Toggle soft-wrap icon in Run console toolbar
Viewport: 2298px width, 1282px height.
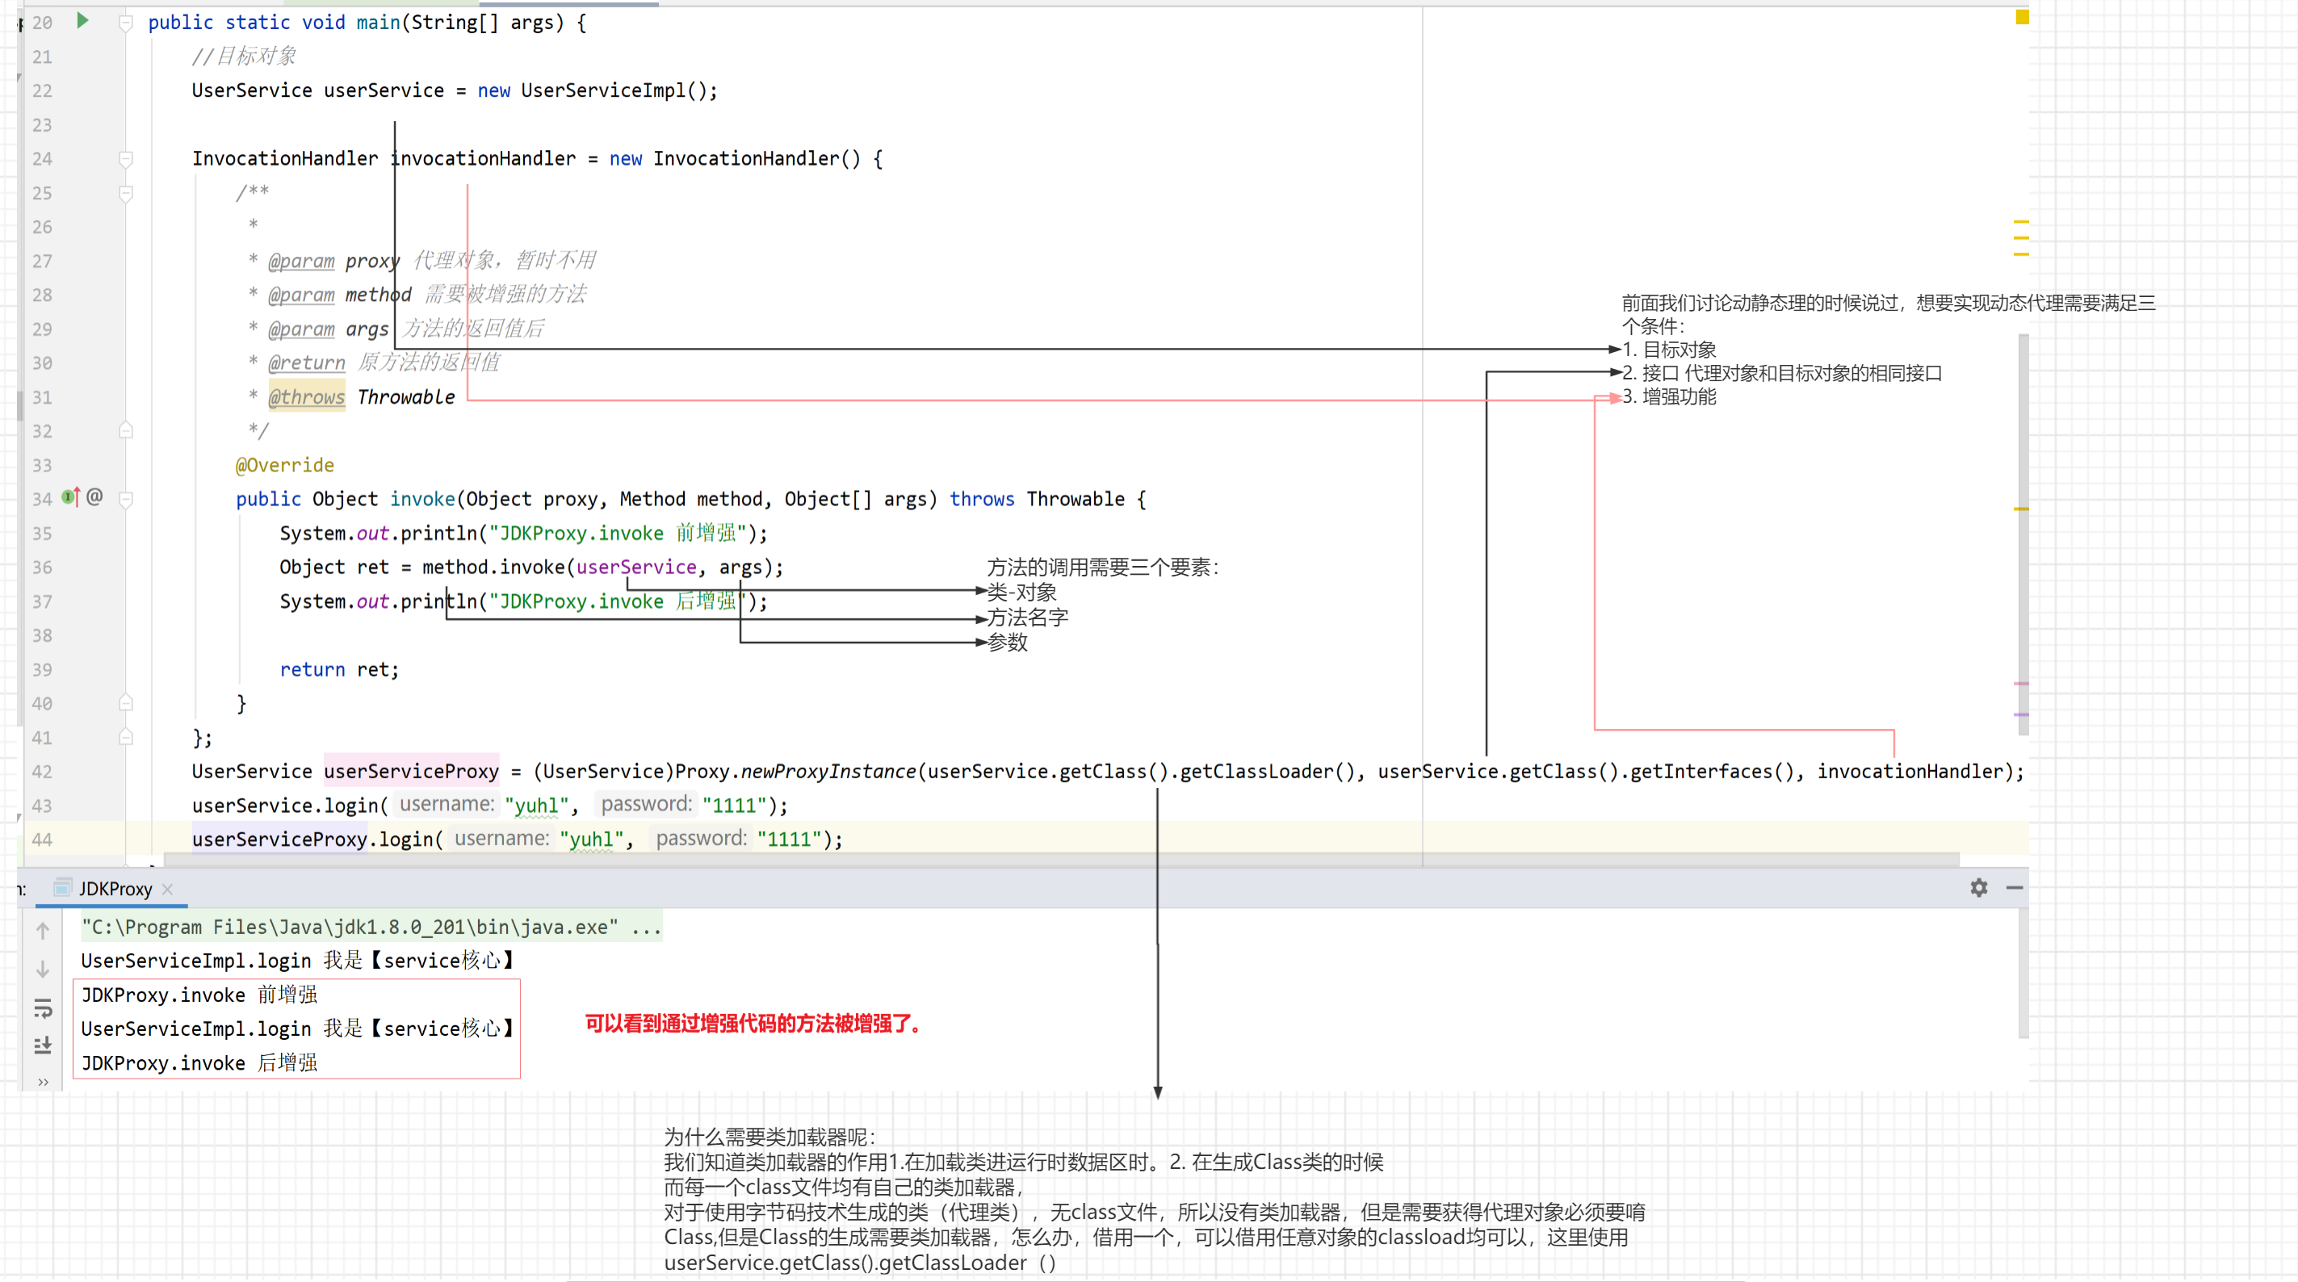pyautogui.click(x=42, y=1009)
